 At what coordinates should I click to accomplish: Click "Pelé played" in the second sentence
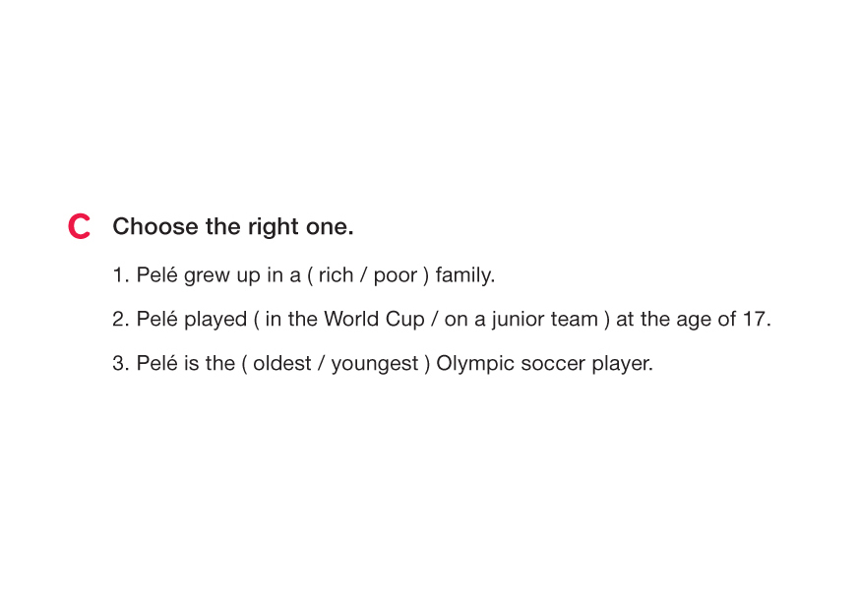pyautogui.click(x=192, y=320)
